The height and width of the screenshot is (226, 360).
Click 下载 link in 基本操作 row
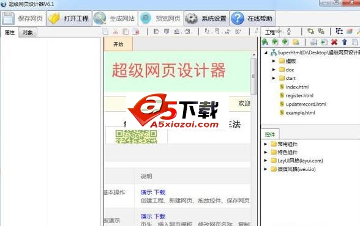coord(159,192)
